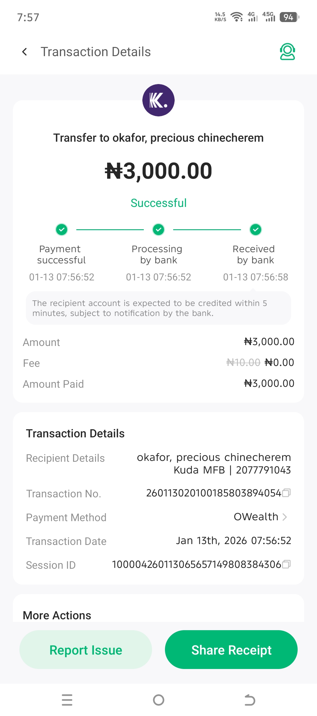317x716 pixels.
Task: Copy the Transaction No. with copy icon
Action: point(286,493)
